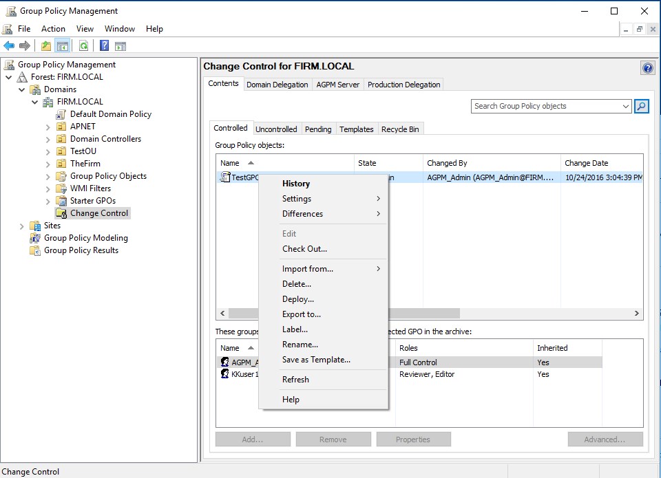Click the APNET OU folder icon

[61, 127]
